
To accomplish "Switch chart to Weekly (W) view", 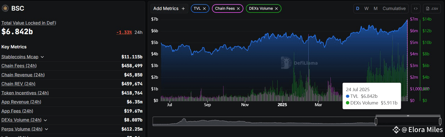I will coord(367,9).
